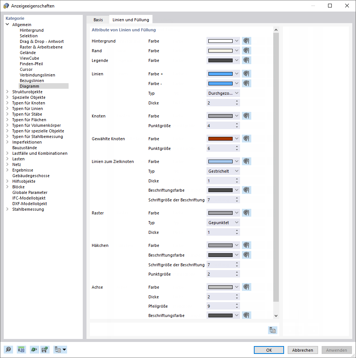The height and width of the screenshot is (358, 356).
Task: Open color palette for Hintergrund Farbe
Action: pyautogui.click(x=246, y=41)
